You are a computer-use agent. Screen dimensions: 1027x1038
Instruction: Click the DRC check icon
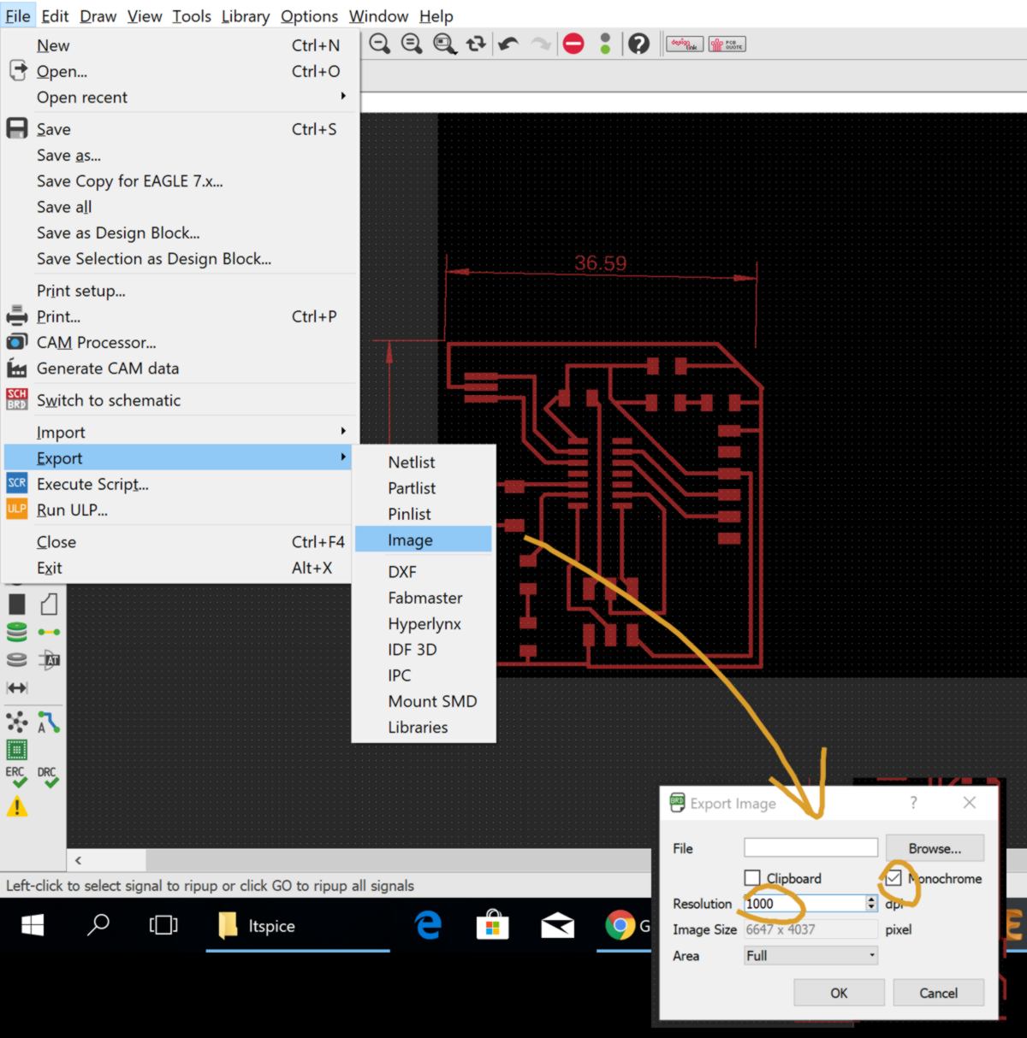point(47,776)
